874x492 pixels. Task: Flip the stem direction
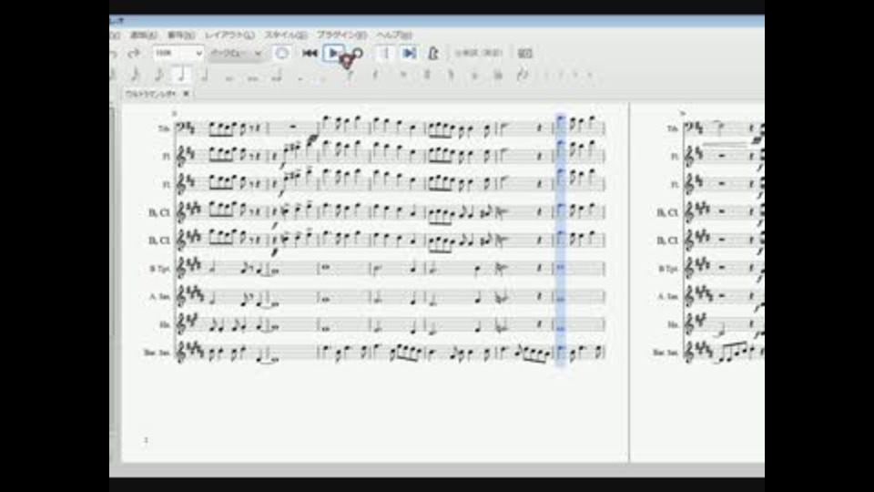[523, 75]
